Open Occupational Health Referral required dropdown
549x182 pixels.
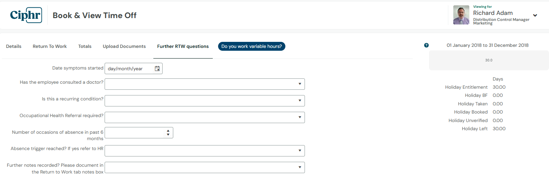click(205, 117)
